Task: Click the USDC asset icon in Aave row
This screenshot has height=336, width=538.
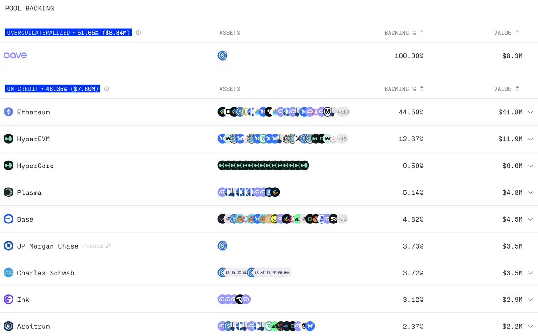Action: [x=222, y=56]
